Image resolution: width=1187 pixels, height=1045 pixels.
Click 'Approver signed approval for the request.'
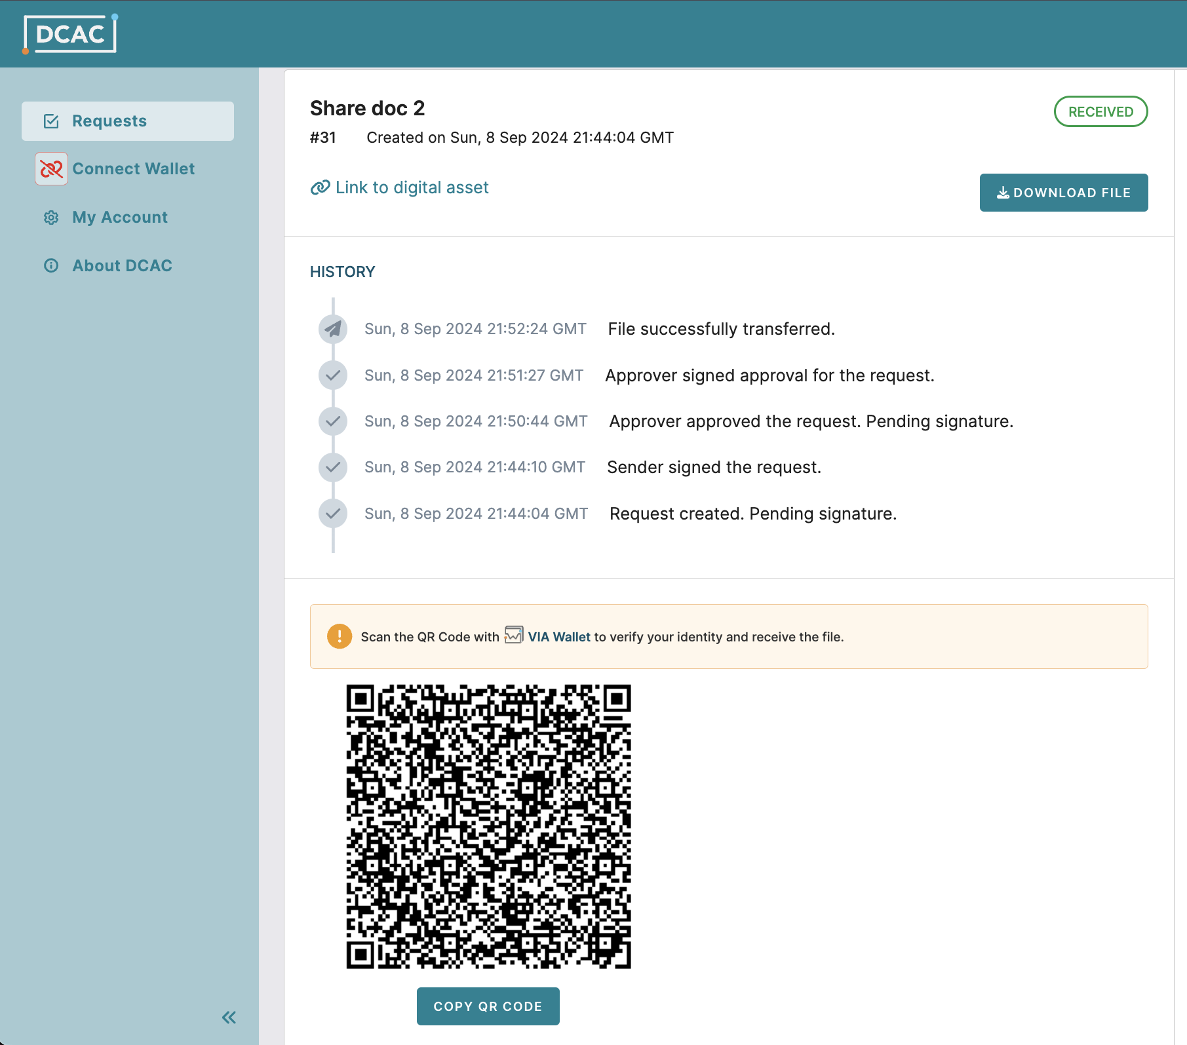[x=770, y=375]
